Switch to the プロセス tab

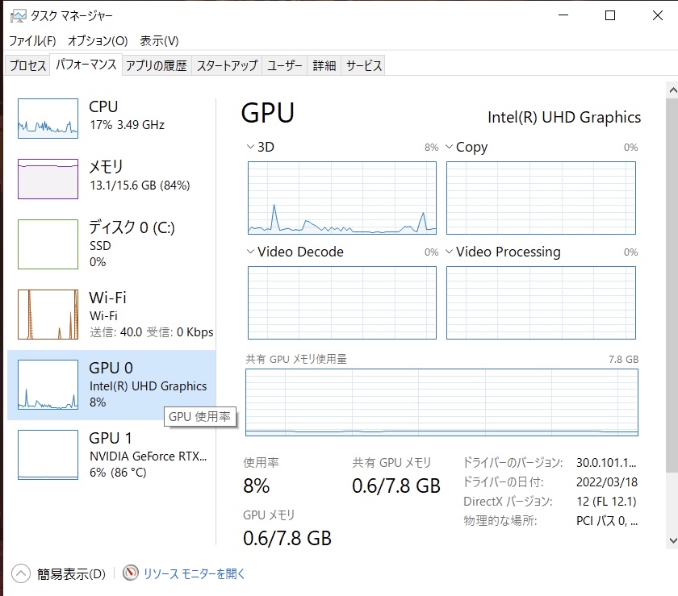point(27,66)
